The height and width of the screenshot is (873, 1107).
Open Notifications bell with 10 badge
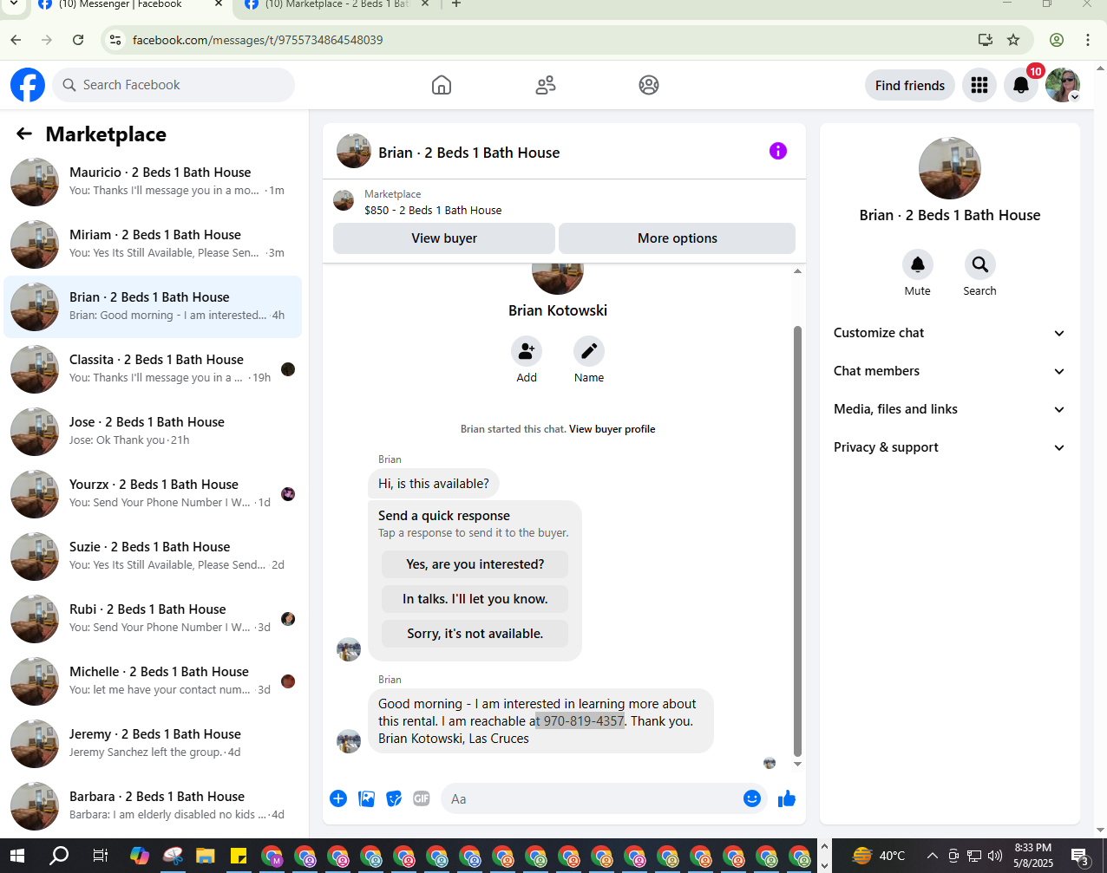[1021, 85]
